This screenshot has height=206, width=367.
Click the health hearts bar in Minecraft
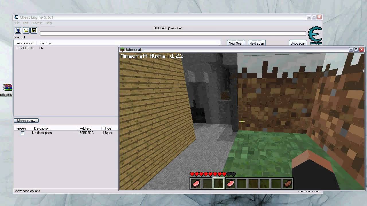click(212, 174)
